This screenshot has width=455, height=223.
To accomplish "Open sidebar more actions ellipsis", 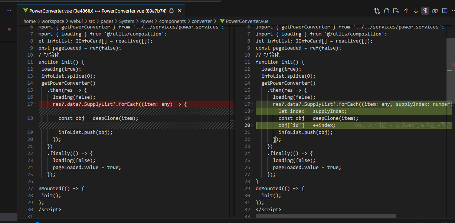I will click(x=9, y=11).
